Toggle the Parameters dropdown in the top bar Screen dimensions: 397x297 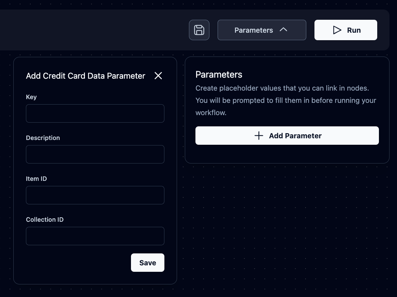coord(262,30)
